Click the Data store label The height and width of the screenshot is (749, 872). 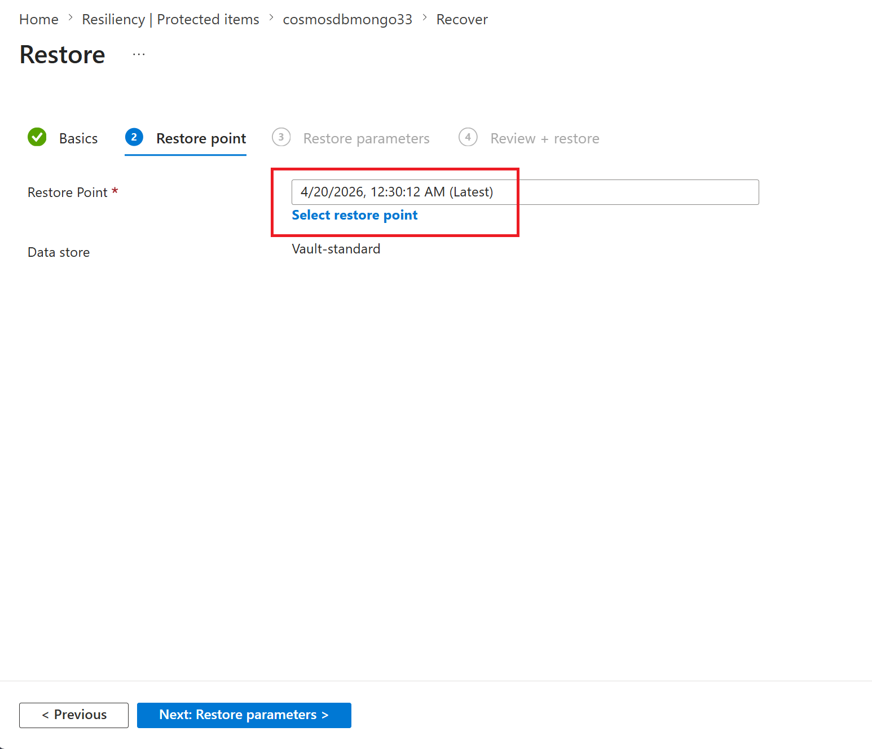point(59,252)
